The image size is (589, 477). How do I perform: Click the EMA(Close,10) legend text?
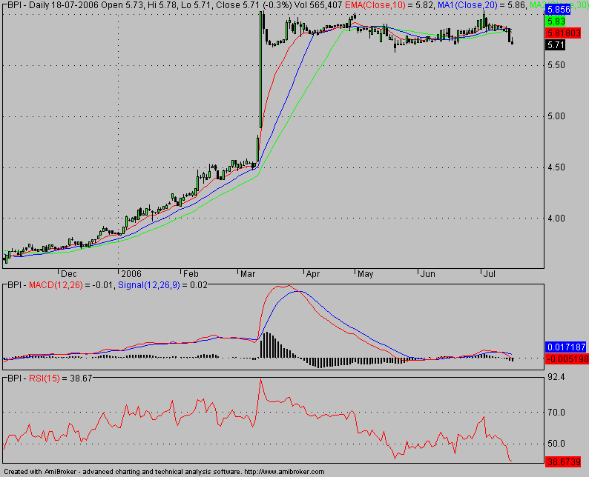(375, 5)
